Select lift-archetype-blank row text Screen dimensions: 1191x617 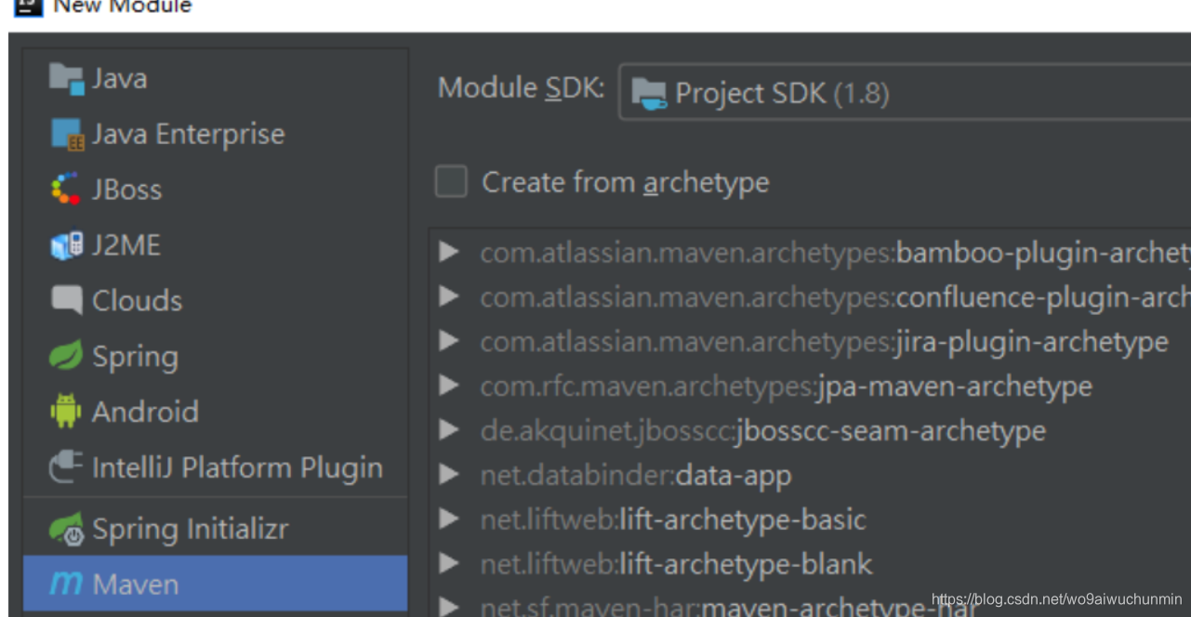[676, 564]
